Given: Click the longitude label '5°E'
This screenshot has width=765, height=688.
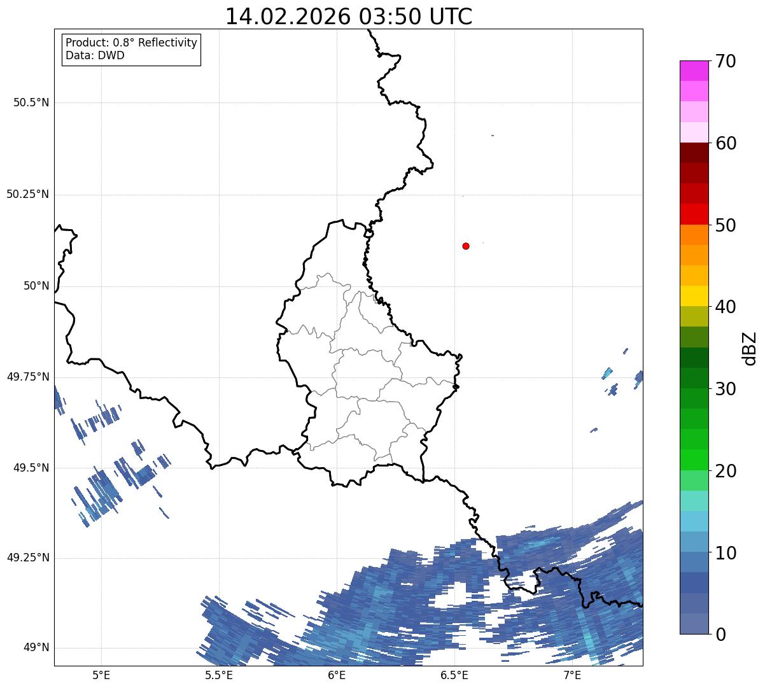Looking at the screenshot, I should [x=101, y=675].
